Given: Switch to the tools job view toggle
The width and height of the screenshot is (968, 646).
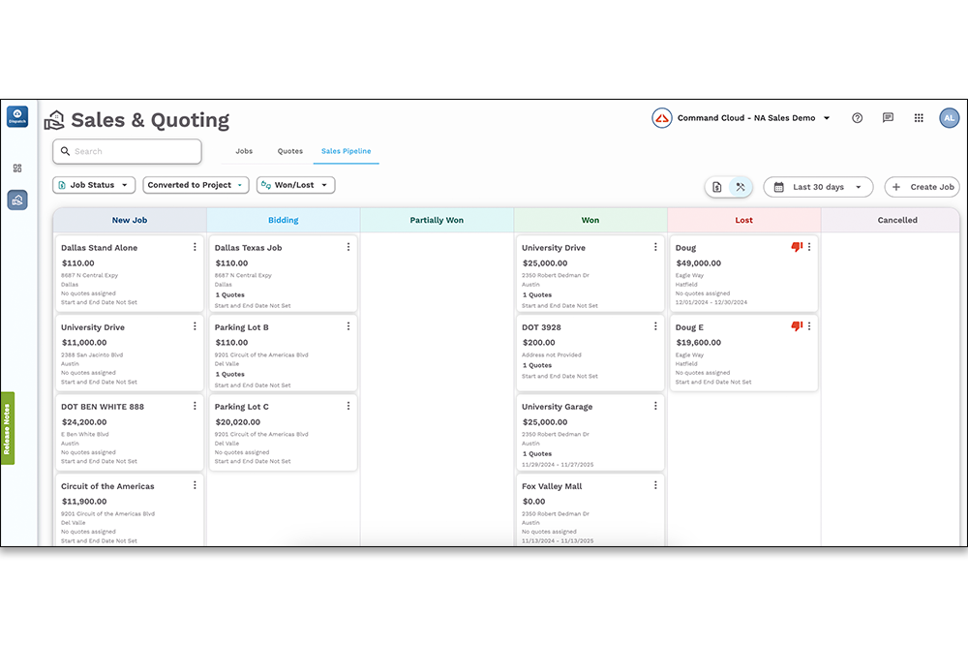Looking at the screenshot, I should pyautogui.click(x=741, y=187).
